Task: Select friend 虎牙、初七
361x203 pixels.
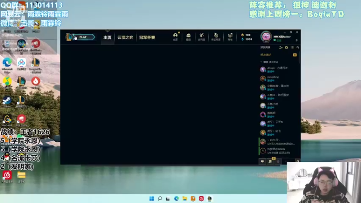Action: pyautogui.click(x=278, y=133)
